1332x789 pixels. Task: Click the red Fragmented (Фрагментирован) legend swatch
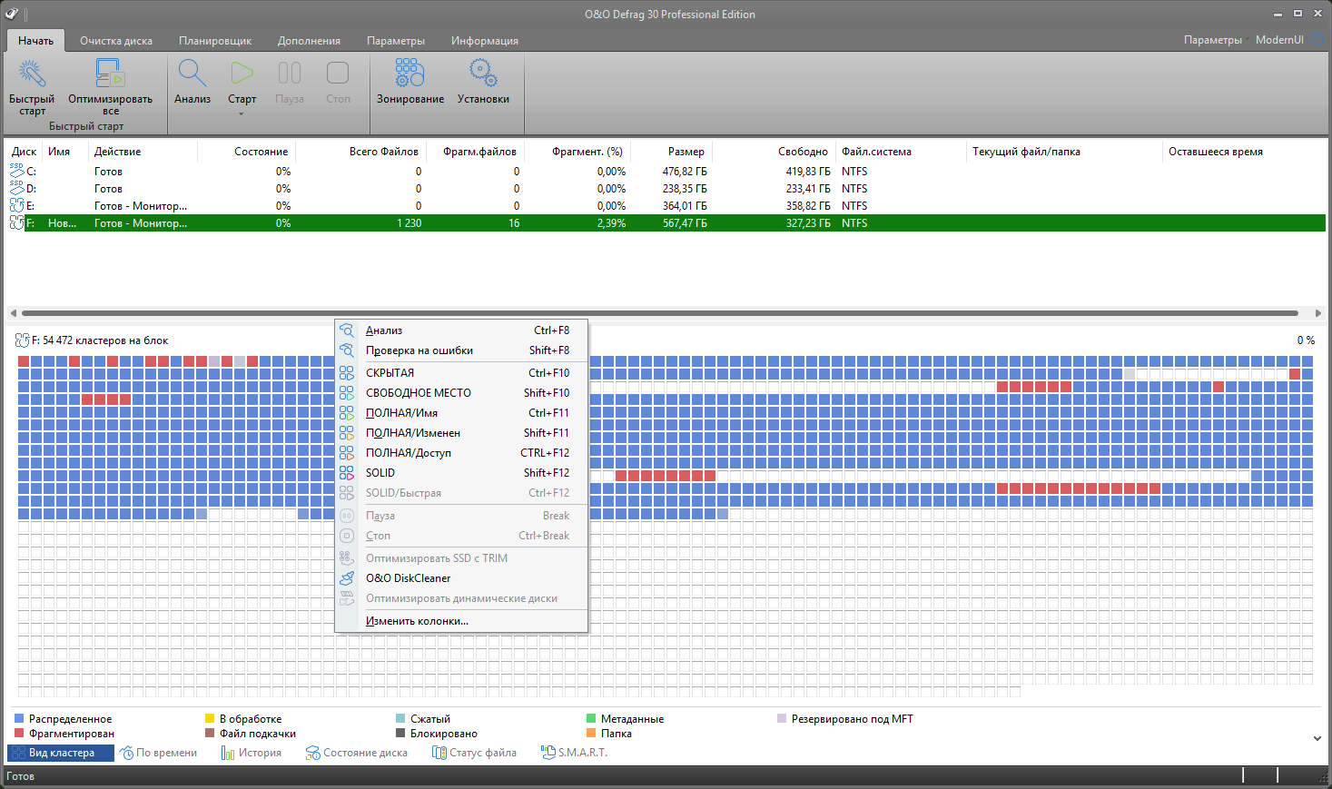coord(20,734)
